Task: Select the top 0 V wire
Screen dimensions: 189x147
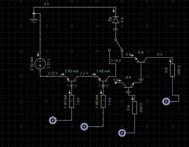Action: tap(75, 7)
